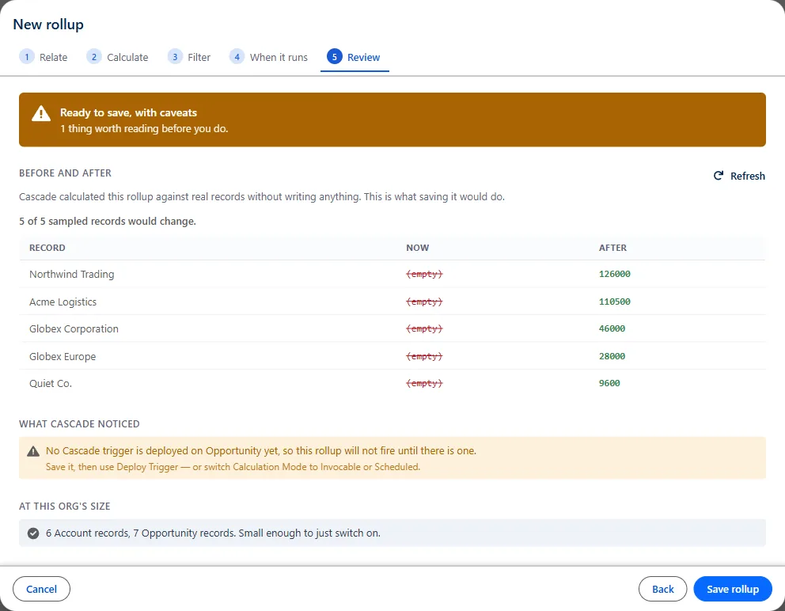Click the Northwind Trading record name
Image resolution: width=785 pixels, height=611 pixels.
coord(71,275)
